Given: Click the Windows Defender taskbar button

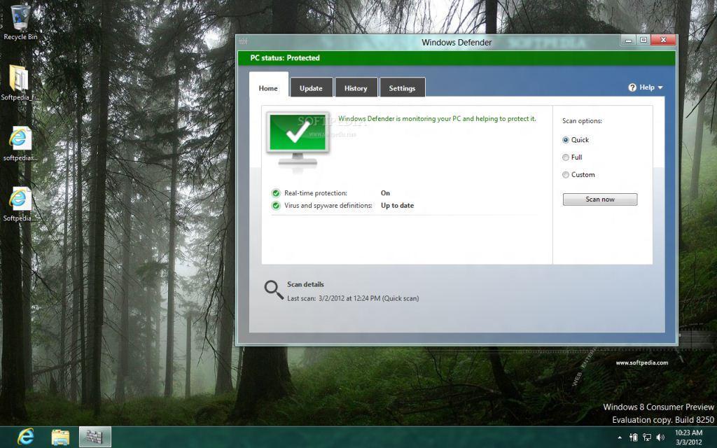Looking at the screenshot, I should [95, 437].
